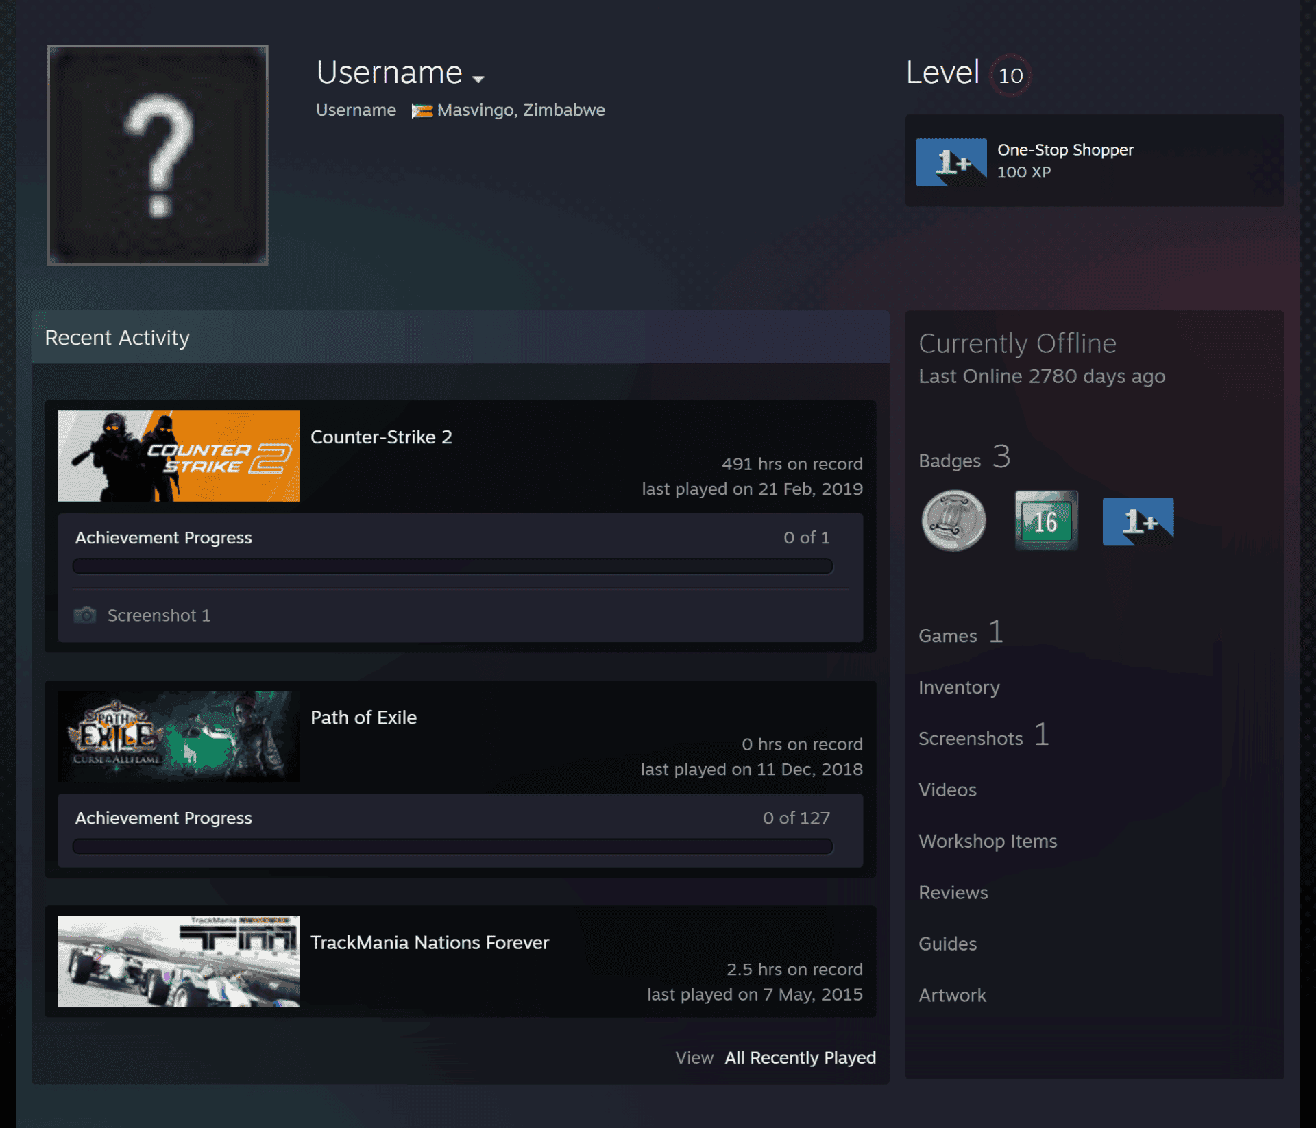This screenshot has height=1128, width=1316.
Task: Click Last Online 2780 days ago text
Action: (x=1042, y=376)
